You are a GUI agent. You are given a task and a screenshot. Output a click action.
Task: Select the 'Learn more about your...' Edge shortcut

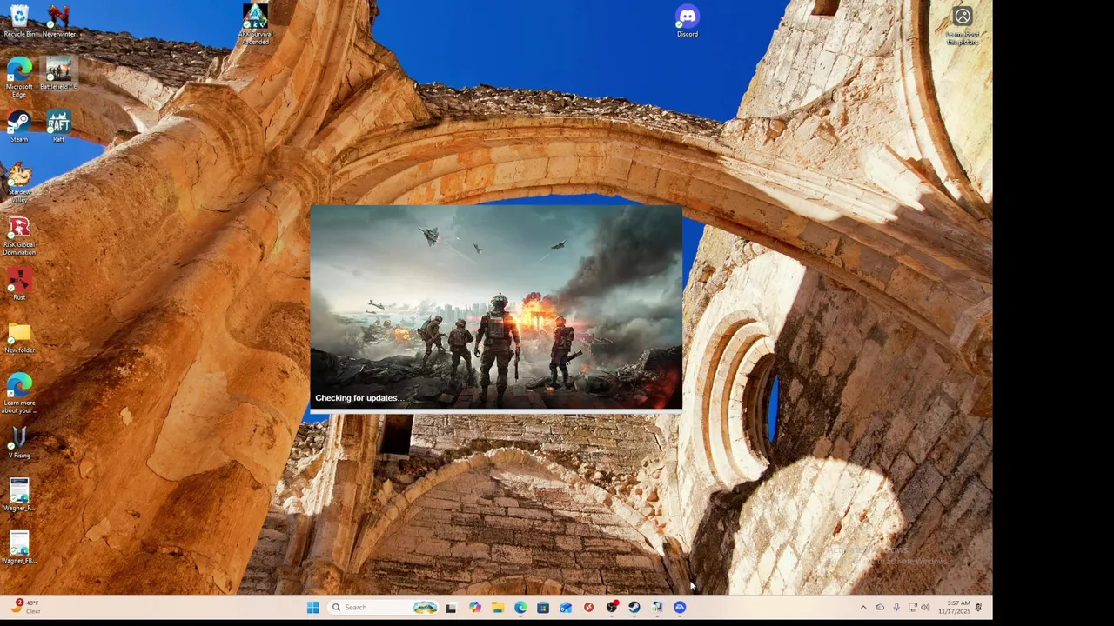click(19, 394)
